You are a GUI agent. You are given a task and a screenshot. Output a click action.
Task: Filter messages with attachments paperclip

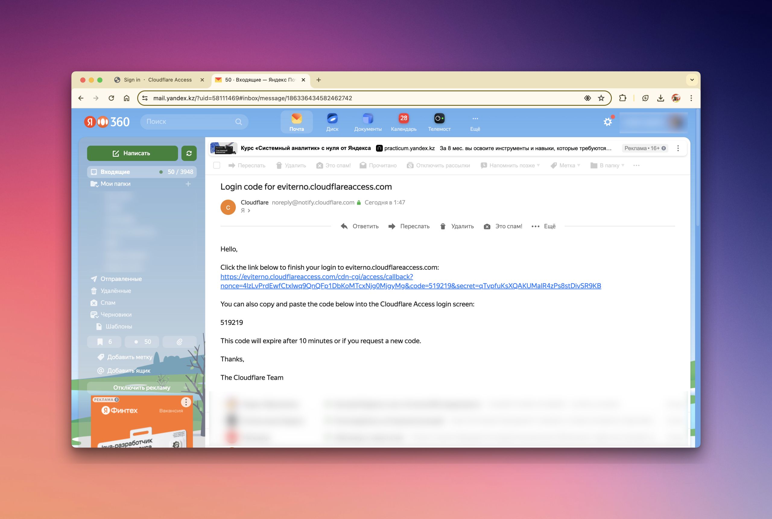tap(179, 341)
